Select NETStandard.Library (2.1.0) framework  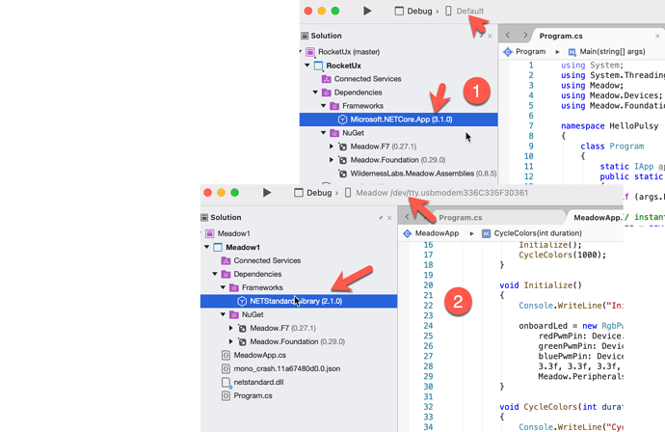tap(299, 301)
